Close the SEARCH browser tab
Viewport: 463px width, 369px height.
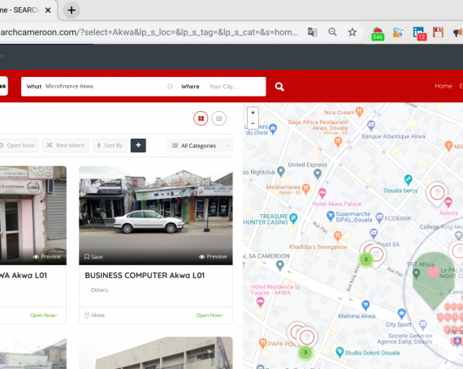(48, 11)
